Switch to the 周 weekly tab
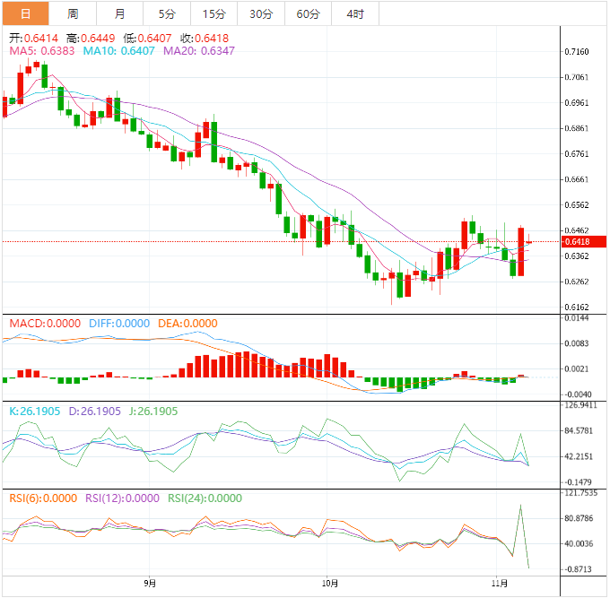This screenshot has height=598, width=610. point(73,14)
